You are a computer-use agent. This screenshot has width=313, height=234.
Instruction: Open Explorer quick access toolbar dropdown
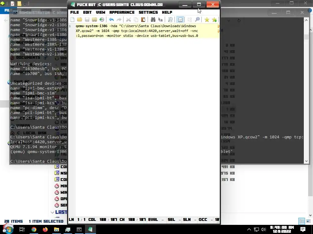point(25,4)
